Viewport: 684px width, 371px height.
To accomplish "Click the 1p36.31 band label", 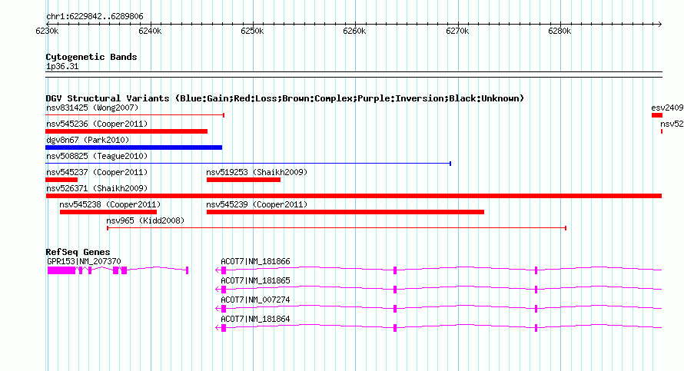I will point(62,66).
